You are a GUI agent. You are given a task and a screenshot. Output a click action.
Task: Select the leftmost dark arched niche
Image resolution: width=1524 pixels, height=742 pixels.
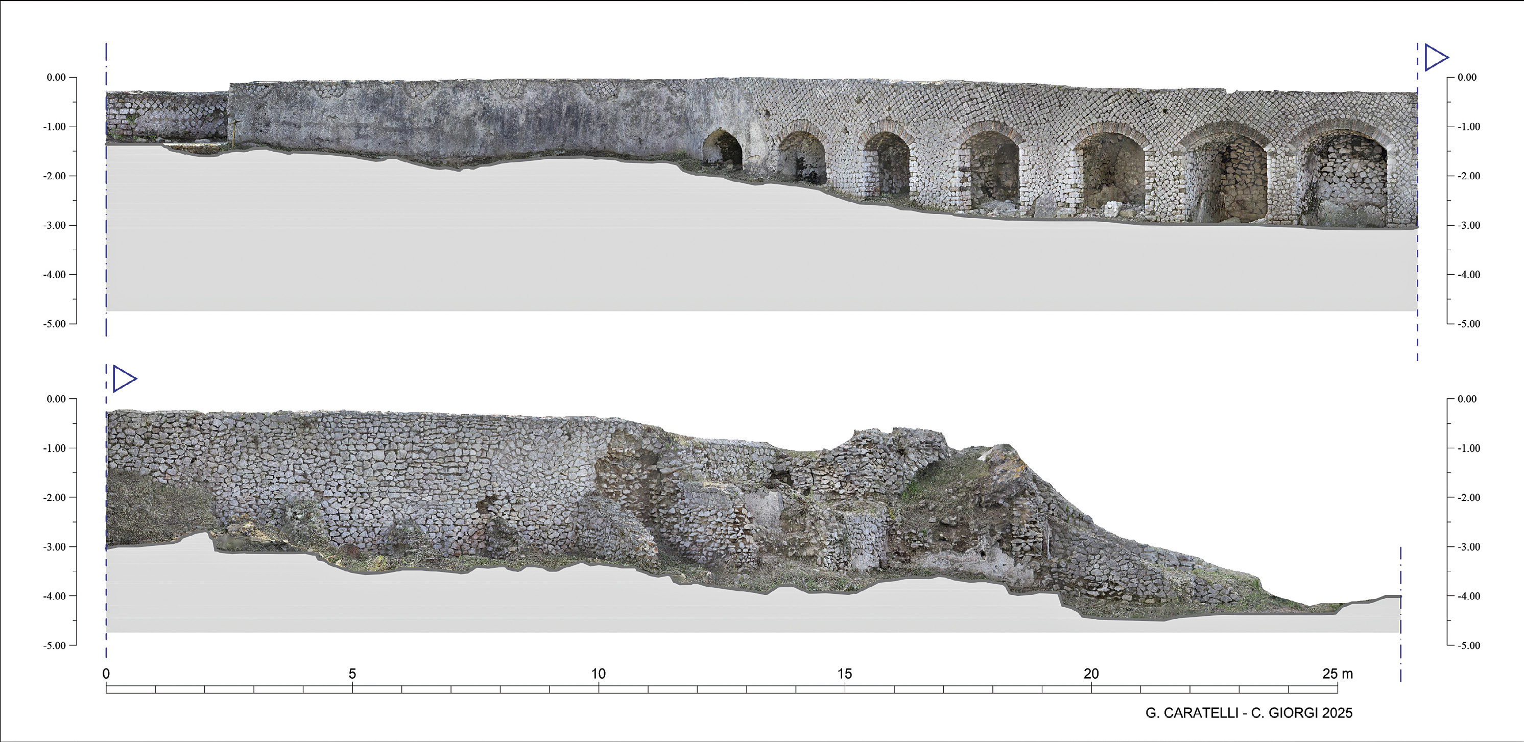(x=722, y=149)
